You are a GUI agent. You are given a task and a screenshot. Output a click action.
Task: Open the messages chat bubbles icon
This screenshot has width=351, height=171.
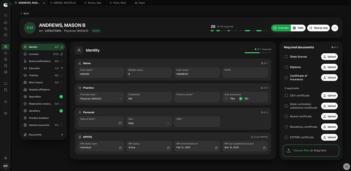pyautogui.click(x=6, y=29)
